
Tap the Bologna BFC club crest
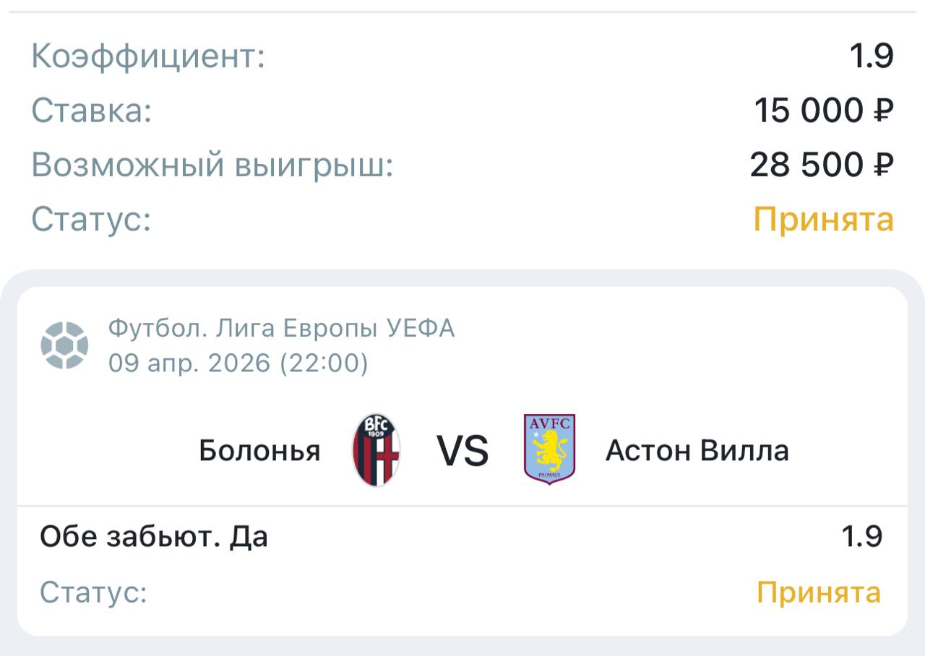pyautogui.click(x=377, y=450)
